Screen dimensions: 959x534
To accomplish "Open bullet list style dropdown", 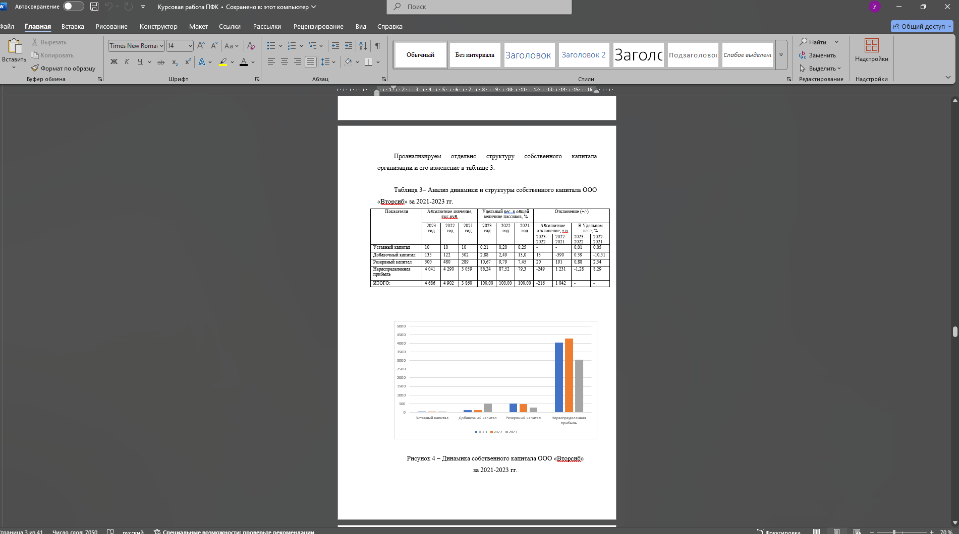I will tap(280, 46).
